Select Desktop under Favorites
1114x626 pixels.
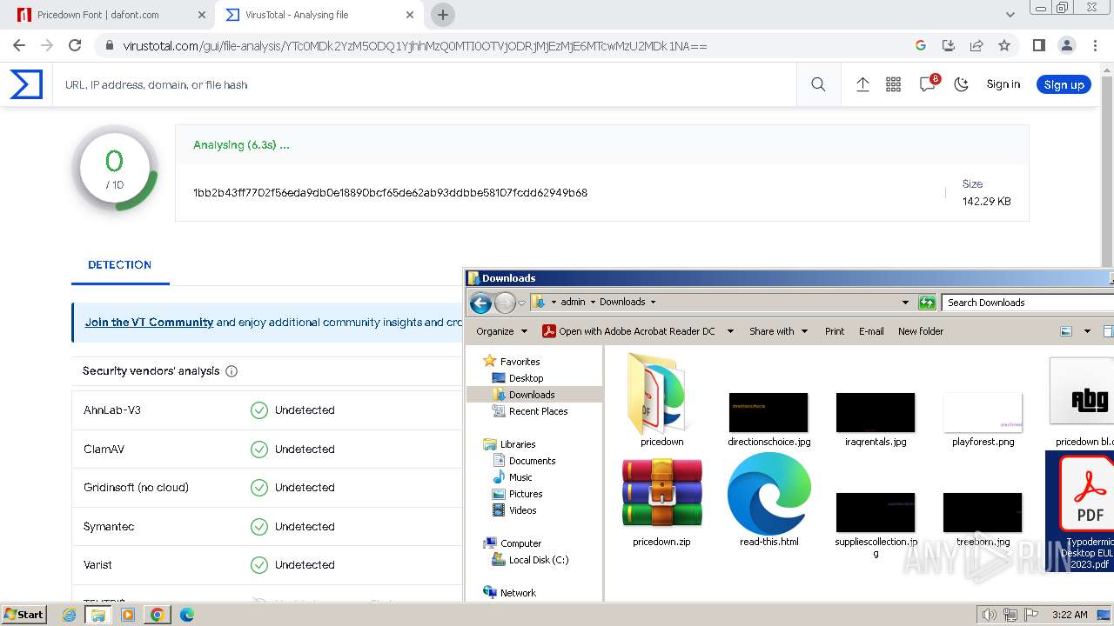point(526,378)
